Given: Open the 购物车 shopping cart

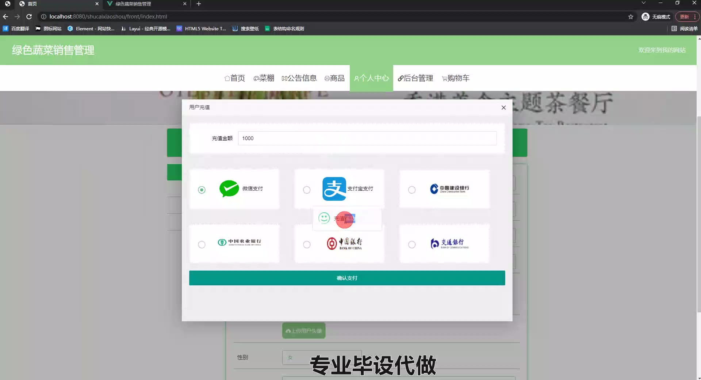Looking at the screenshot, I should pos(456,78).
